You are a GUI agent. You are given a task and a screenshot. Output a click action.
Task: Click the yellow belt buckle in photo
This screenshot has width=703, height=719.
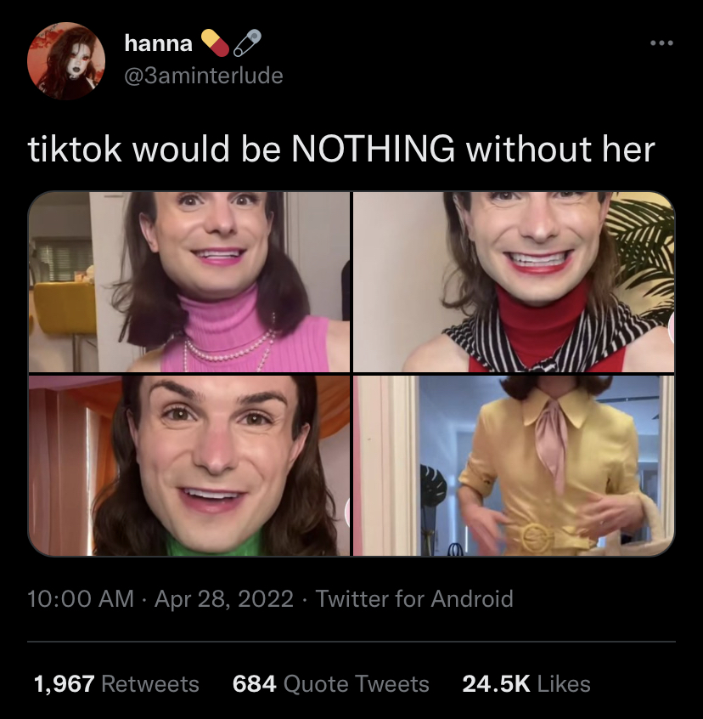[x=534, y=536]
